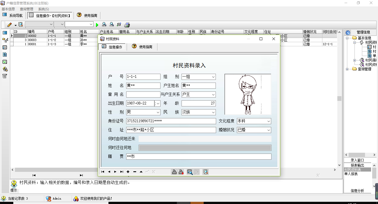Screen dimensions: 378x204
Task: Open the 与户主关系 dropdown
Action: (213, 95)
